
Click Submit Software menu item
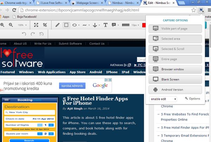70,44
